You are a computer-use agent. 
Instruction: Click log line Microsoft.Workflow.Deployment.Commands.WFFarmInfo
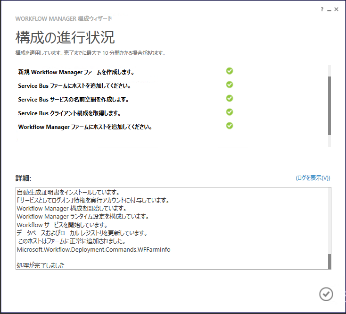pyautogui.click(x=93, y=249)
